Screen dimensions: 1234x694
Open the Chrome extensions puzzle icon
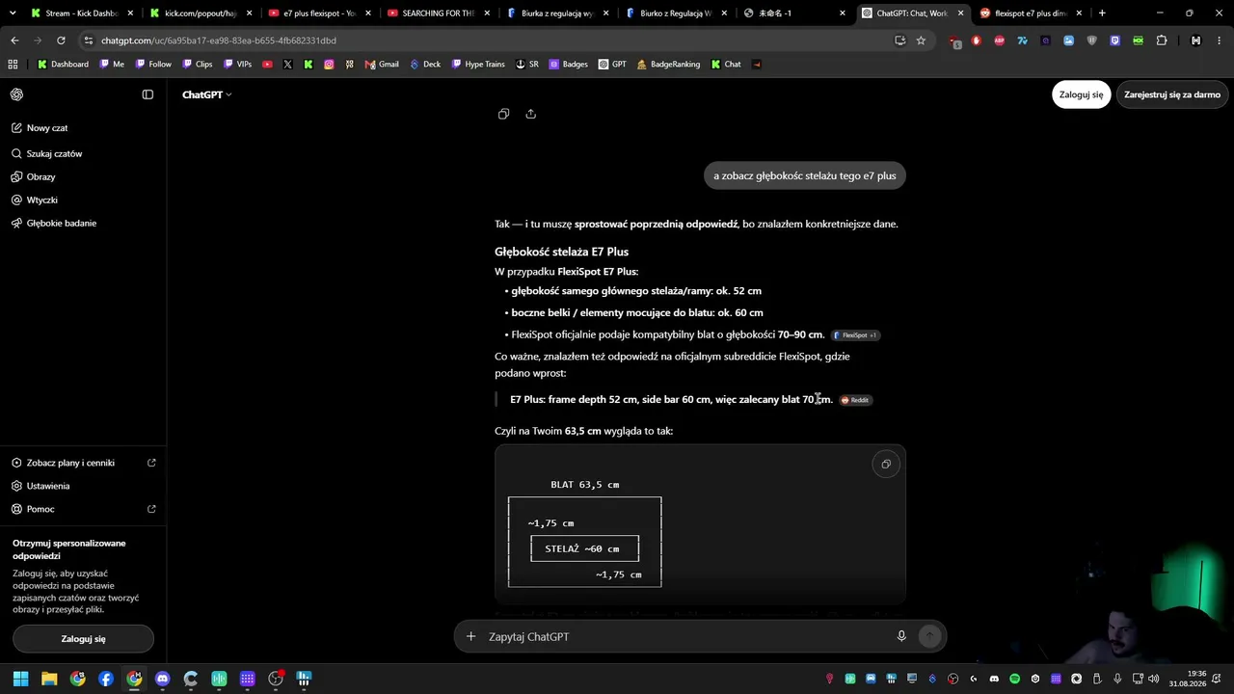coord(1162,40)
